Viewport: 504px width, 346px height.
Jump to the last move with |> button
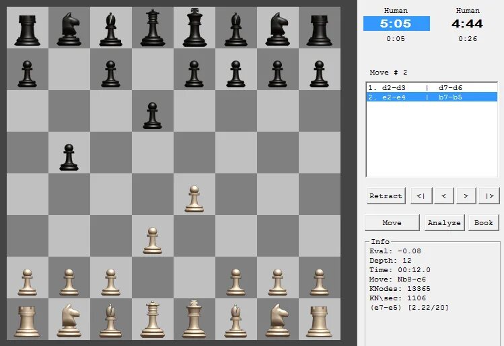(x=489, y=196)
